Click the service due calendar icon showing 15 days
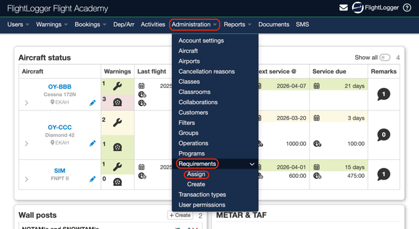This screenshot has width=419, height=229. [316, 167]
